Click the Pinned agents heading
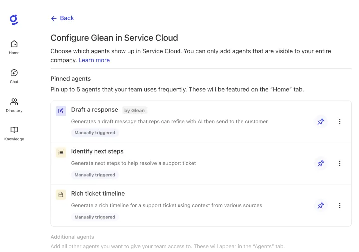The image size is (359, 252). 71,79
